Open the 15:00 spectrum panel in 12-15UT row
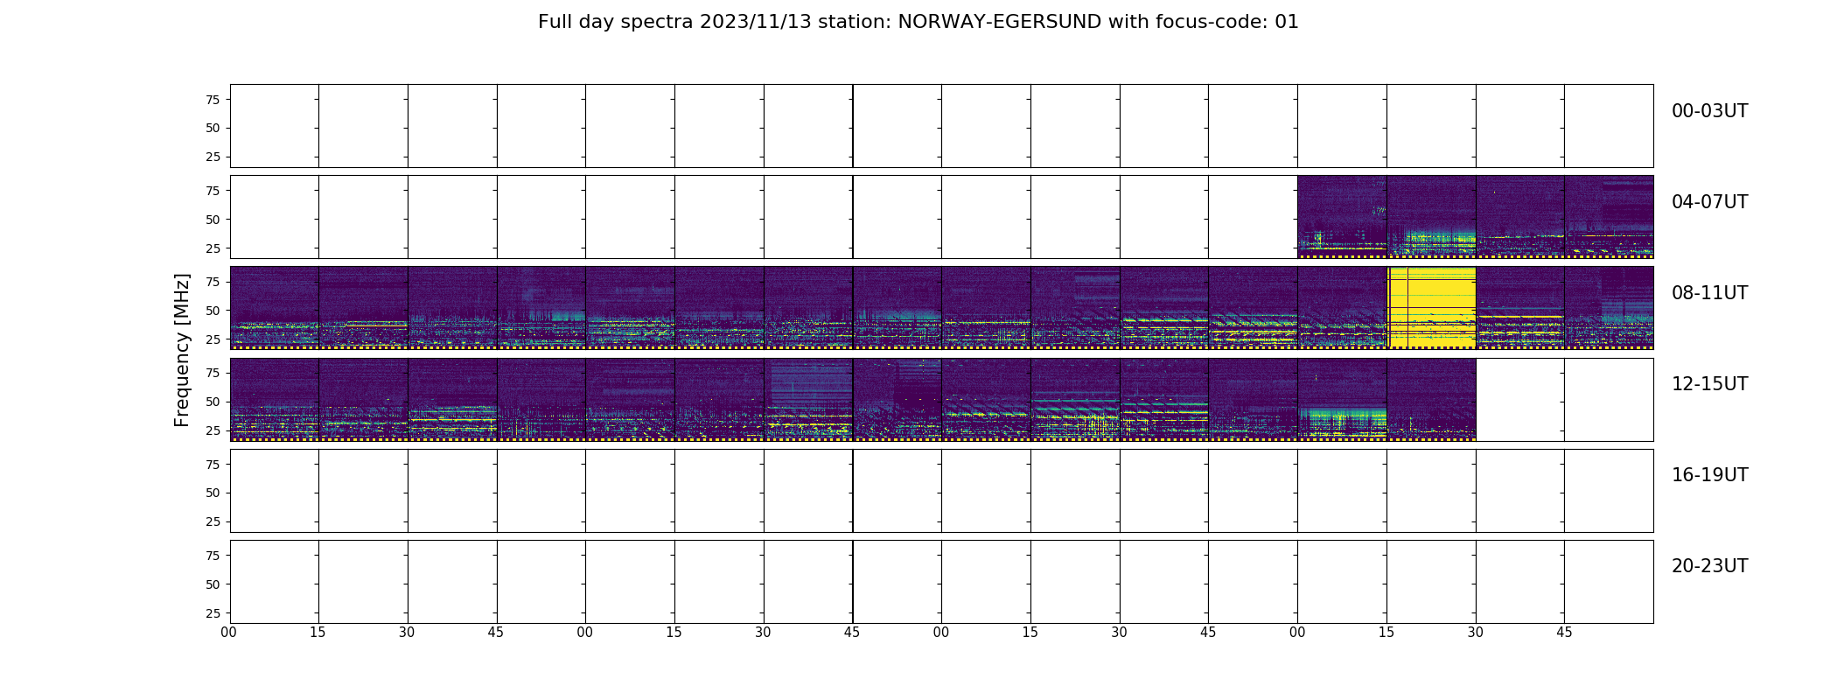This screenshot has height=700, width=1837. [x=1342, y=399]
